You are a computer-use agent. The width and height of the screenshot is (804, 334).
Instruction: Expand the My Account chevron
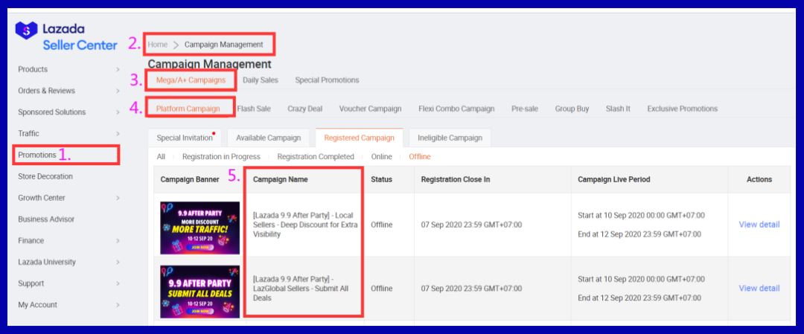118,305
